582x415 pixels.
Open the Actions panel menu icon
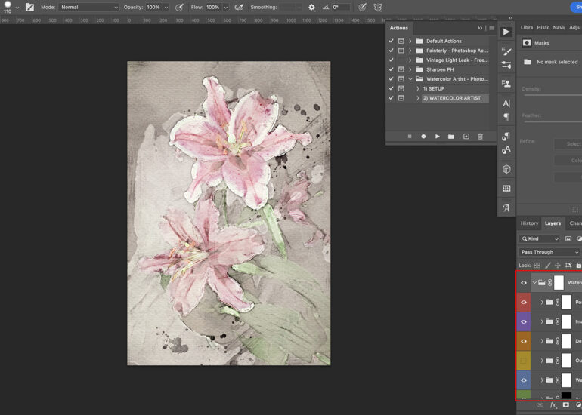click(x=492, y=28)
